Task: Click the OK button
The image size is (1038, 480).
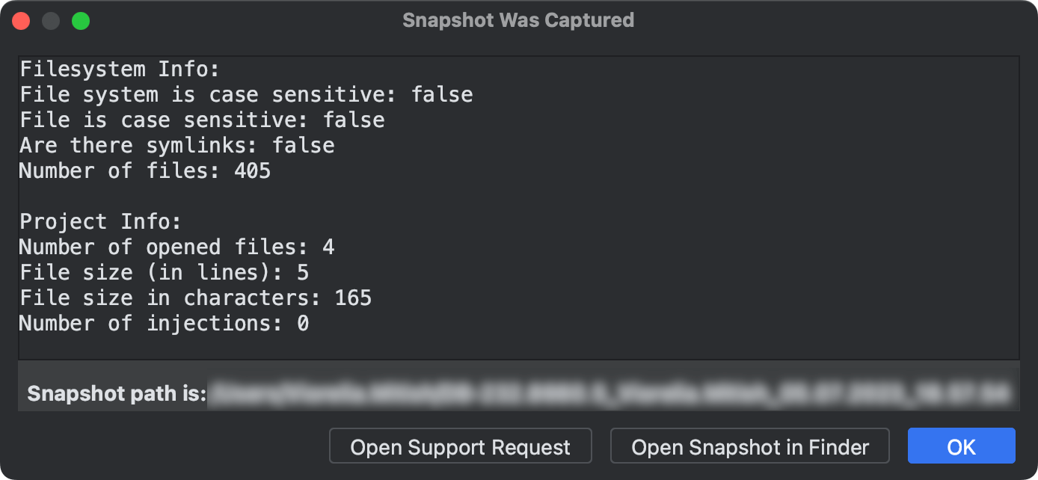Action: coord(961,446)
